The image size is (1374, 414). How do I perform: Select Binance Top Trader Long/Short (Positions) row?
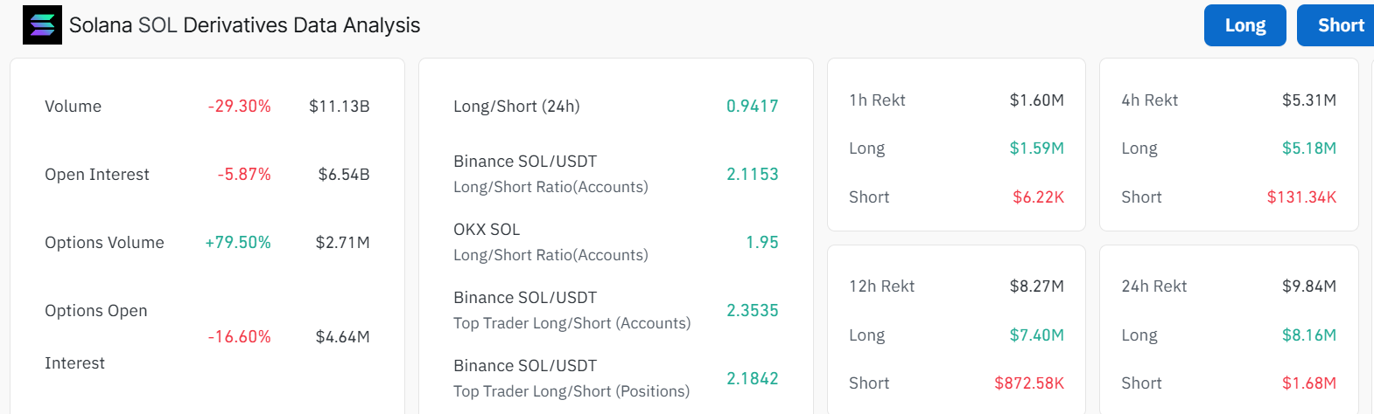point(615,378)
